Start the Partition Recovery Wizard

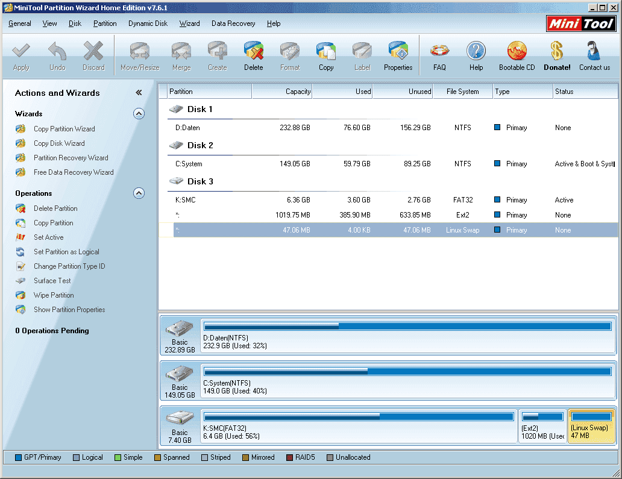coord(71,158)
